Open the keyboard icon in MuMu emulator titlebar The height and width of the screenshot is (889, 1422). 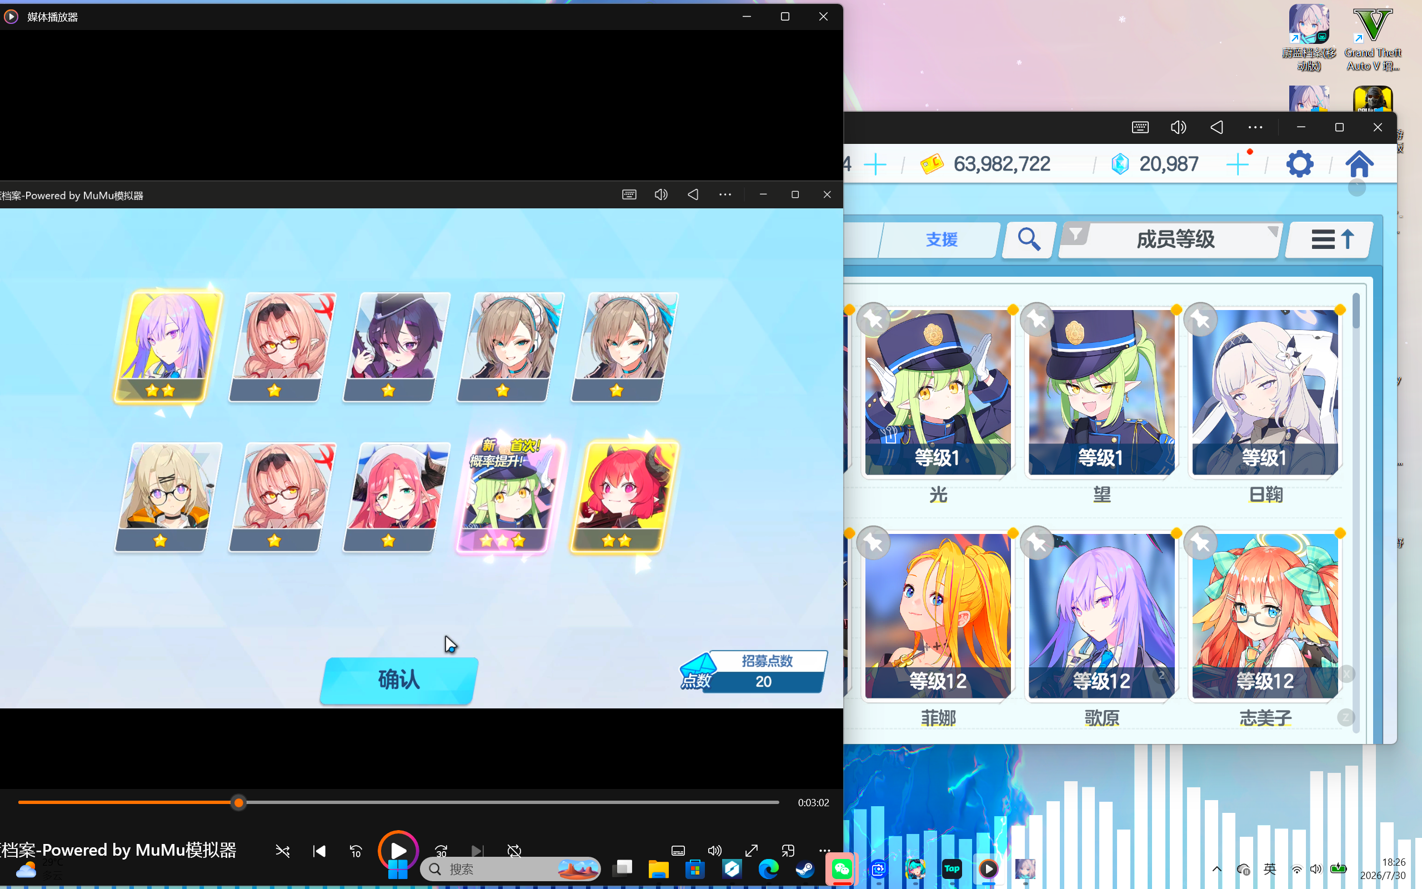pos(1140,127)
